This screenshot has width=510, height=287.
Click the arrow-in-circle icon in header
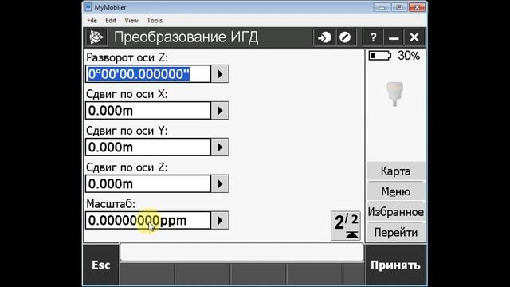[324, 37]
